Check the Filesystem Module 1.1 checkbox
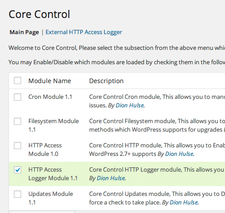The image size is (225, 213). [18, 121]
